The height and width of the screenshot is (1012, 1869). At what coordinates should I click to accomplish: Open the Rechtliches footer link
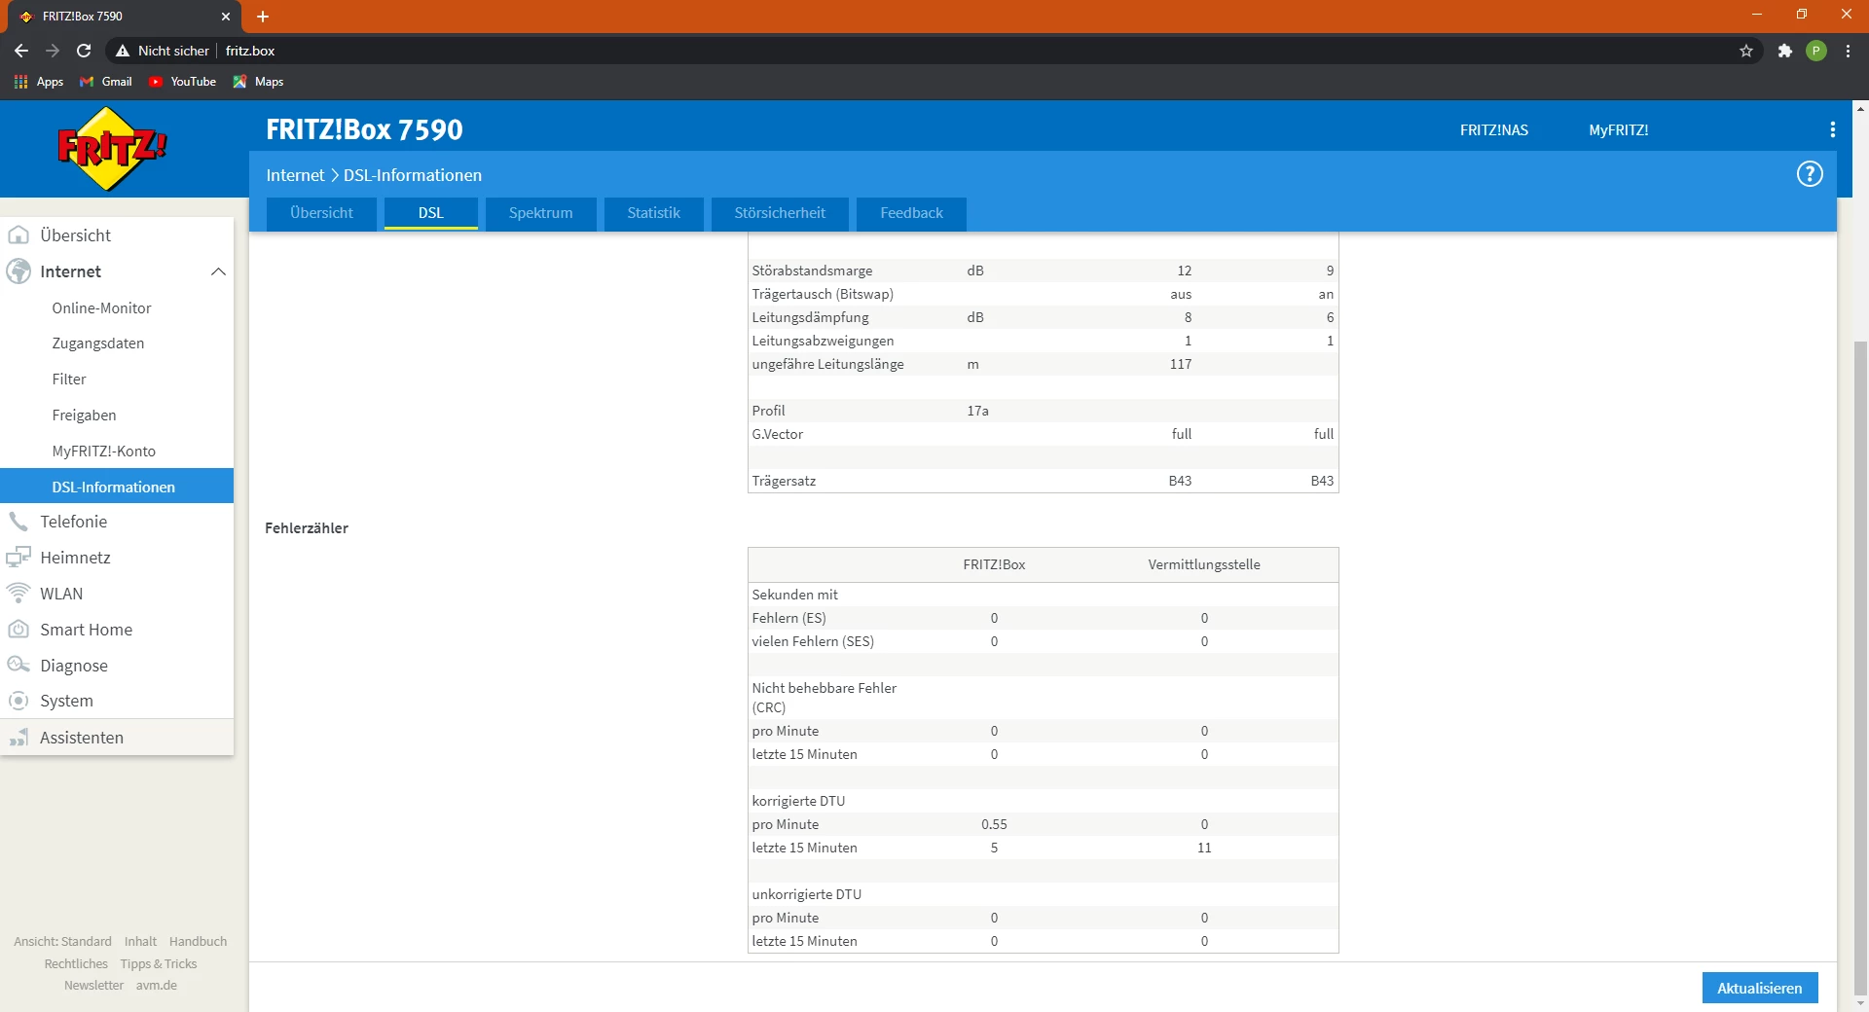pyautogui.click(x=76, y=963)
